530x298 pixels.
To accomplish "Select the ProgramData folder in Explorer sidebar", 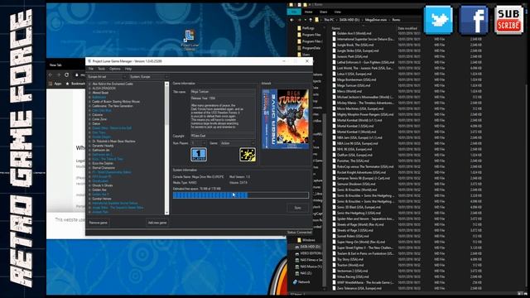I will pos(309,48).
